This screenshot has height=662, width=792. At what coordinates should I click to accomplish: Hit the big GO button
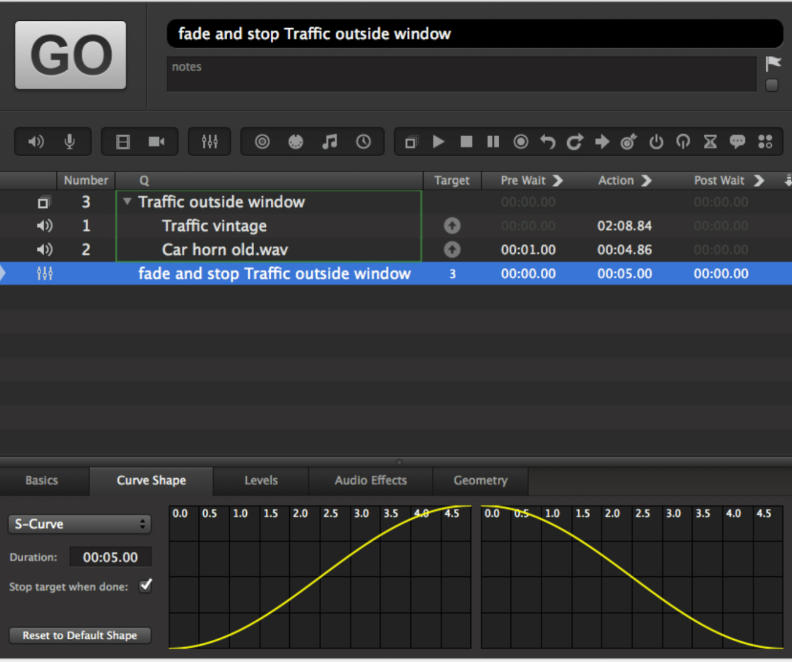tap(70, 55)
